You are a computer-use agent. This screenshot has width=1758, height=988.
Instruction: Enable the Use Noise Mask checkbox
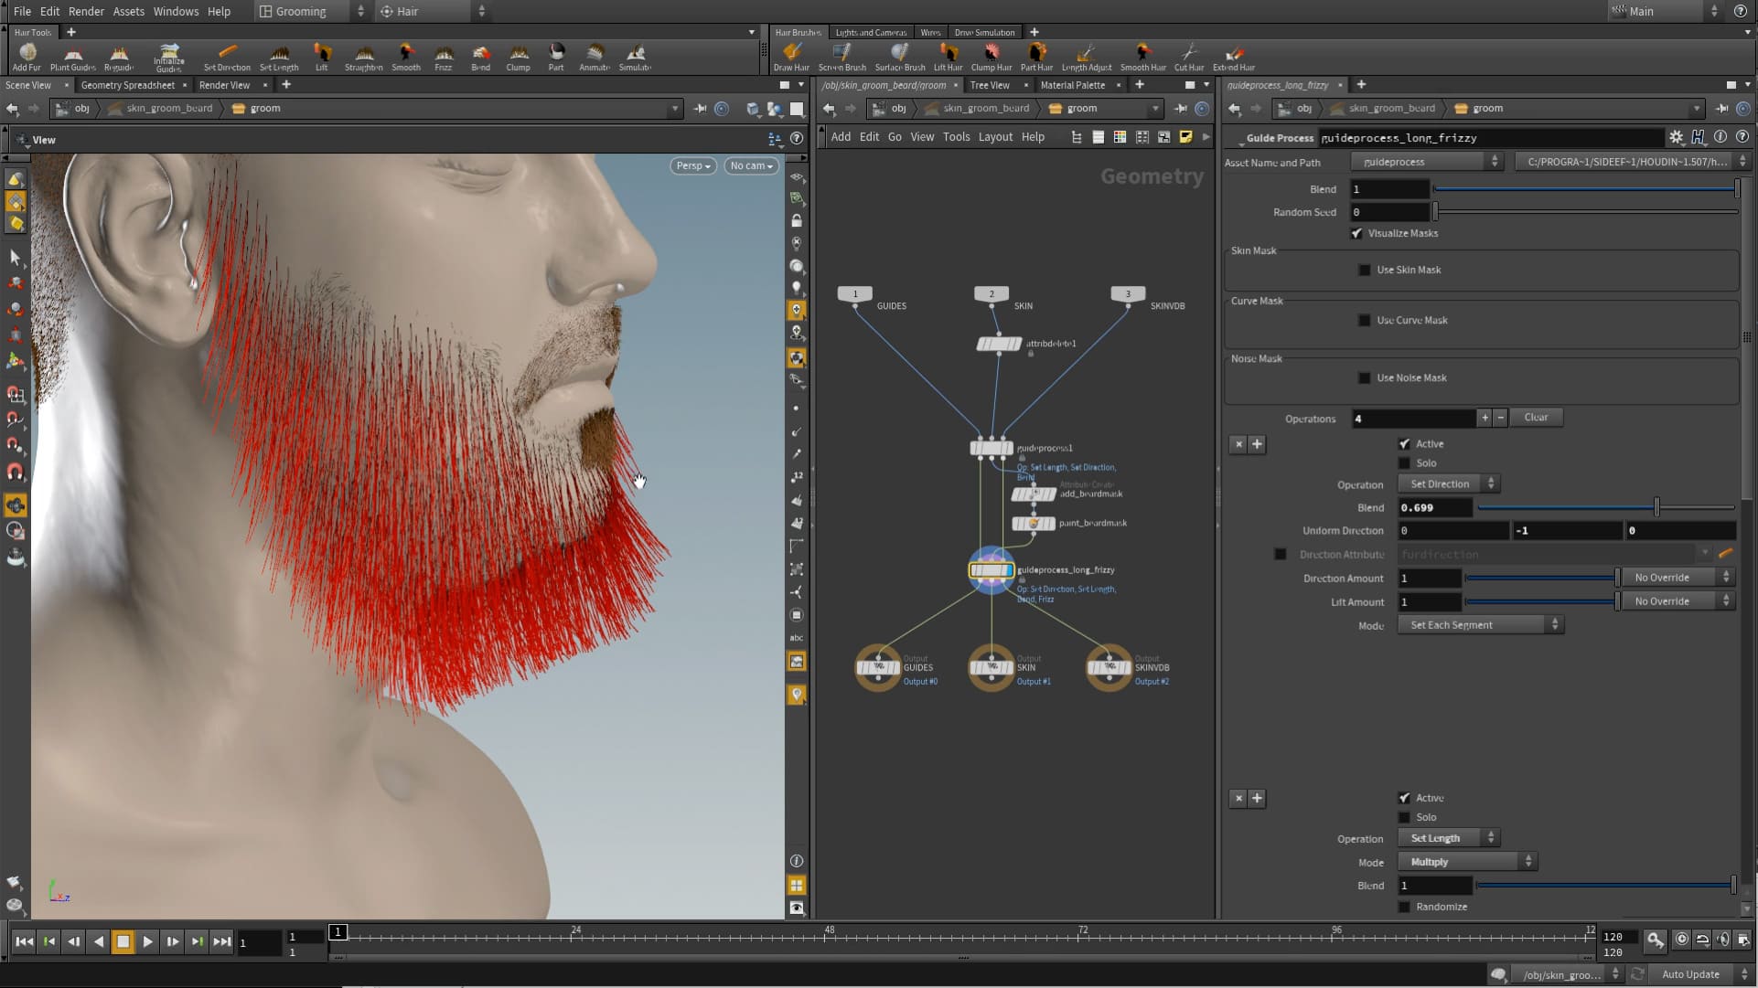click(x=1365, y=378)
